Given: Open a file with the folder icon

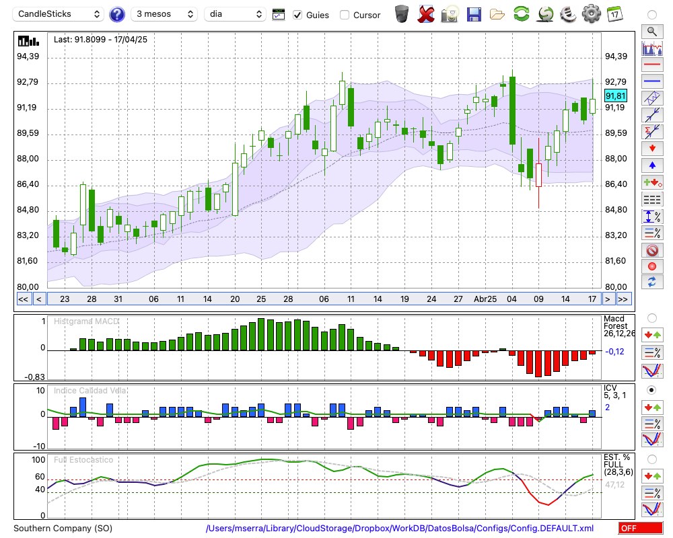Looking at the screenshot, I should tap(497, 14).
